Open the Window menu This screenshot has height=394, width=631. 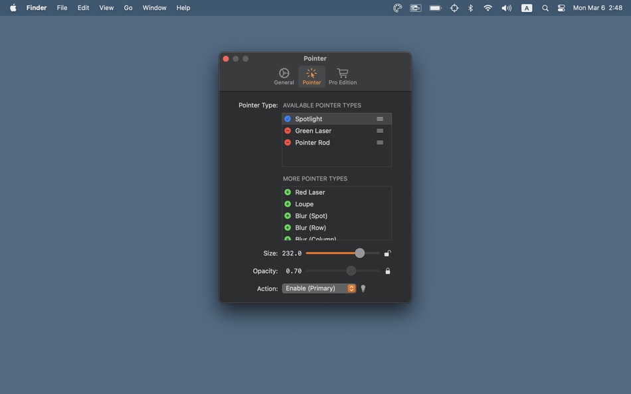coord(155,8)
